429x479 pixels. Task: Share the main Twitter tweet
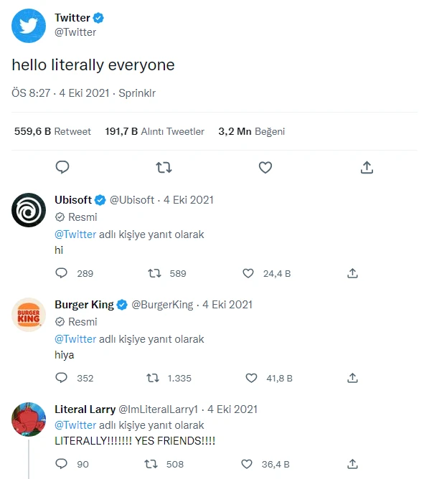pyautogui.click(x=367, y=167)
